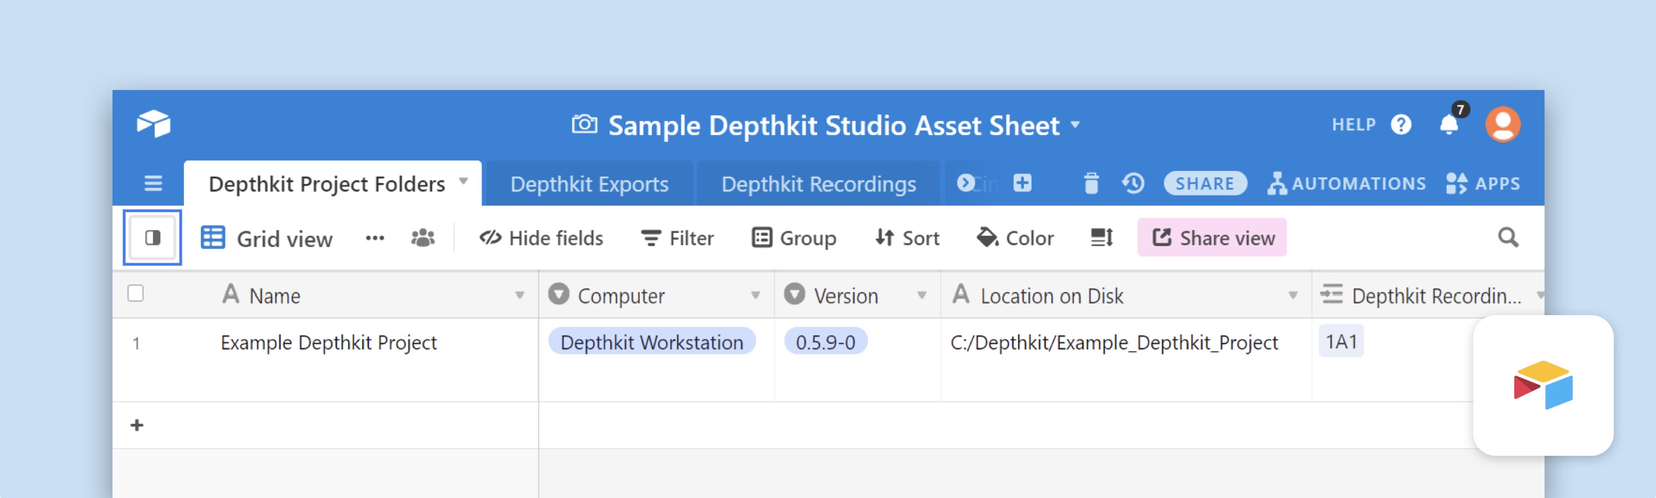1656x498 pixels.
Task: Open the notifications bell
Action: point(1448,124)
